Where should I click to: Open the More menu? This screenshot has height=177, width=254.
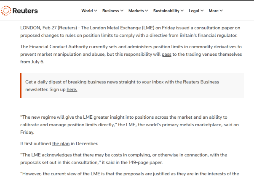216,10
